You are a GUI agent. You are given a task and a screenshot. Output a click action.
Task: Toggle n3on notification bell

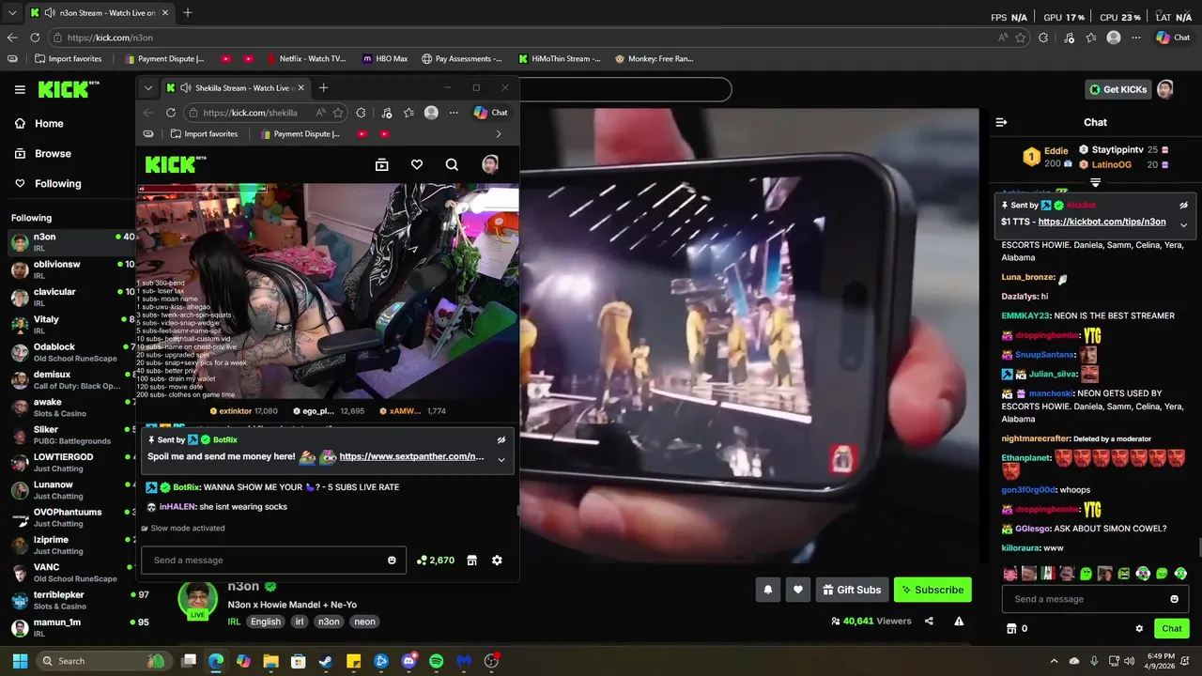[x=767, y=590]
